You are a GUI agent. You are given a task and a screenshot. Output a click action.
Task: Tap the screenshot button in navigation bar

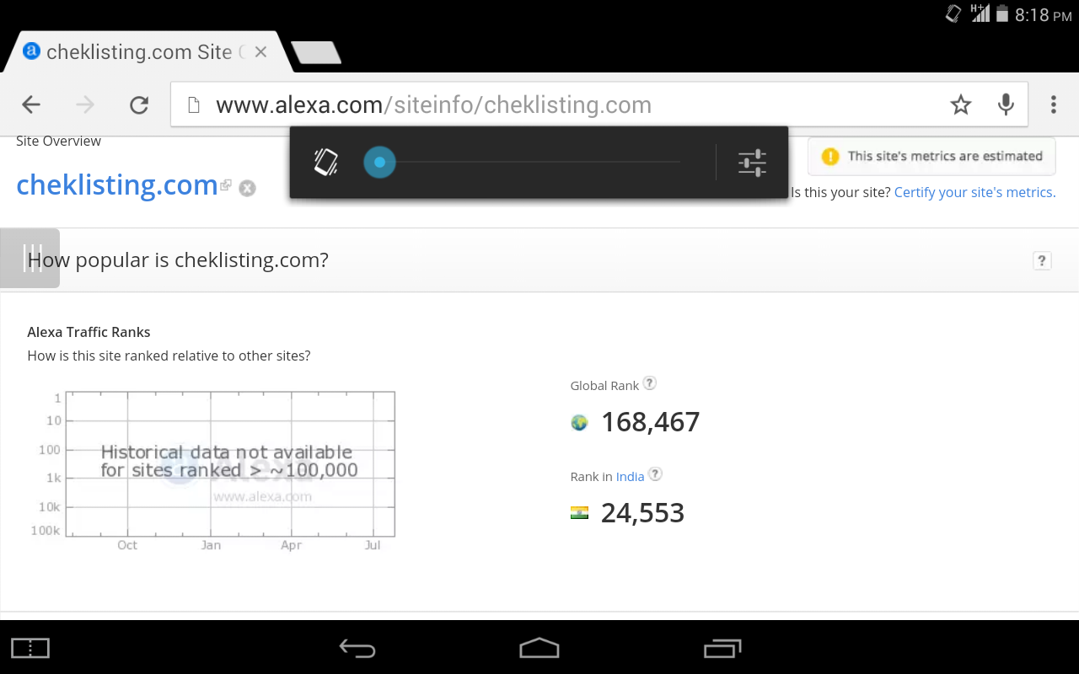coord(30,648)
